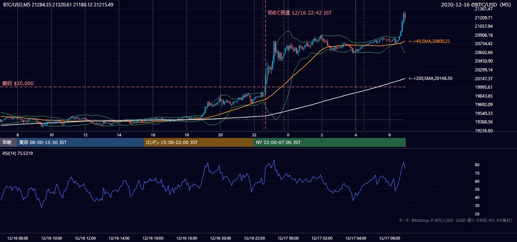Screen dimensions: 517x242
Task: Click the <-<40,SMA,20800.25 label
Action: [429, 41]
